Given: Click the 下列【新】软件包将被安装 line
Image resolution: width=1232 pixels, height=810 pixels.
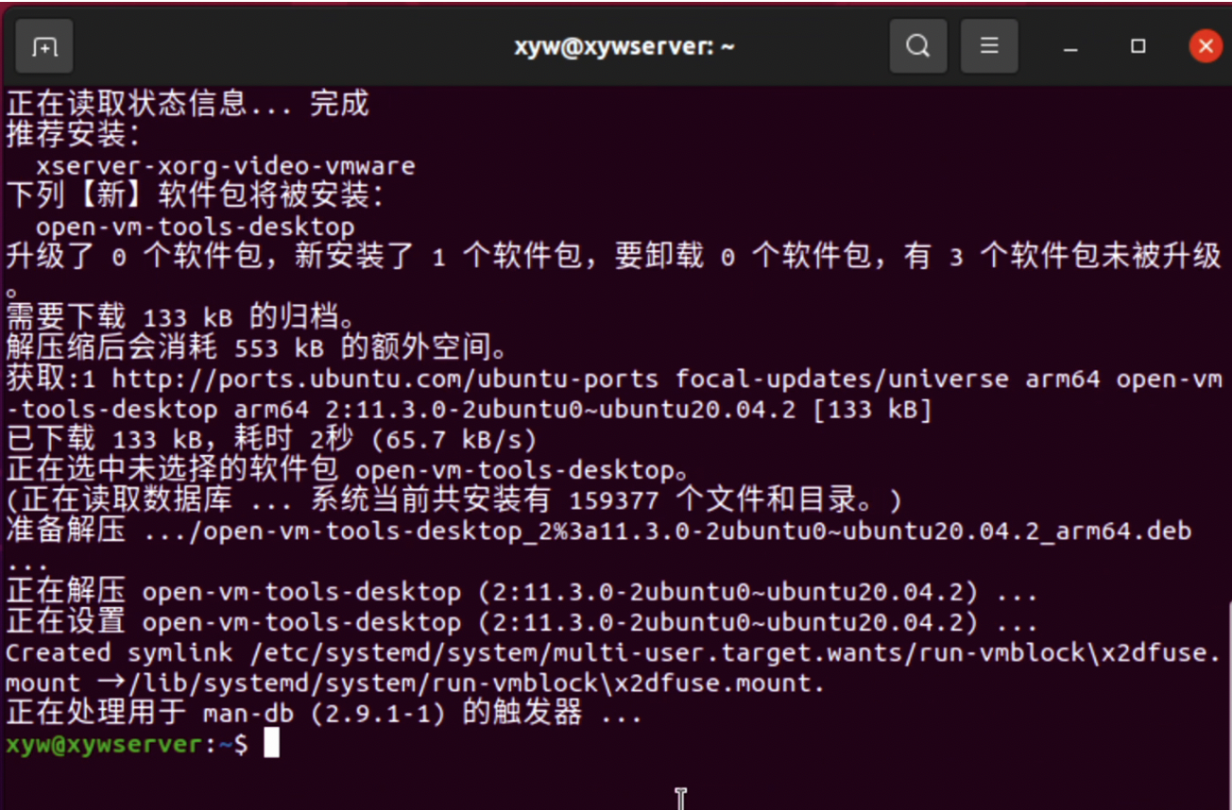Looking at the screenshot, I should coord(196,196).
